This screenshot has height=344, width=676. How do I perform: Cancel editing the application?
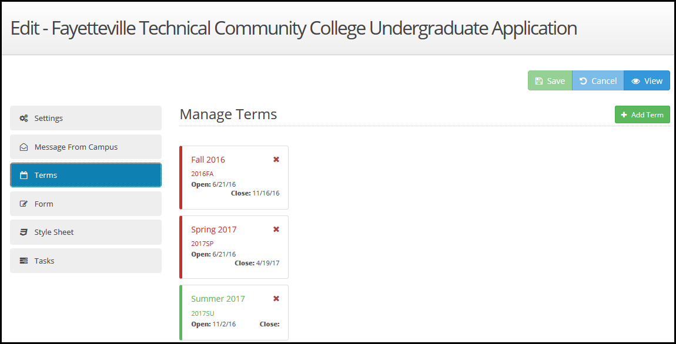(597, 80)
